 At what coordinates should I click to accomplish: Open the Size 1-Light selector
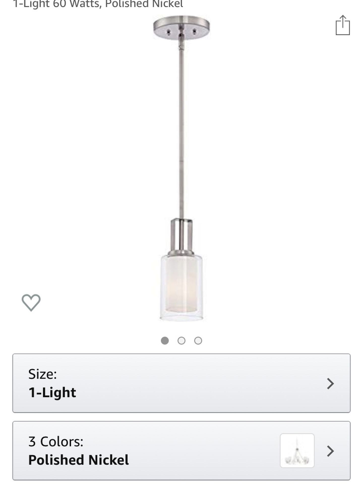(181, 383)
